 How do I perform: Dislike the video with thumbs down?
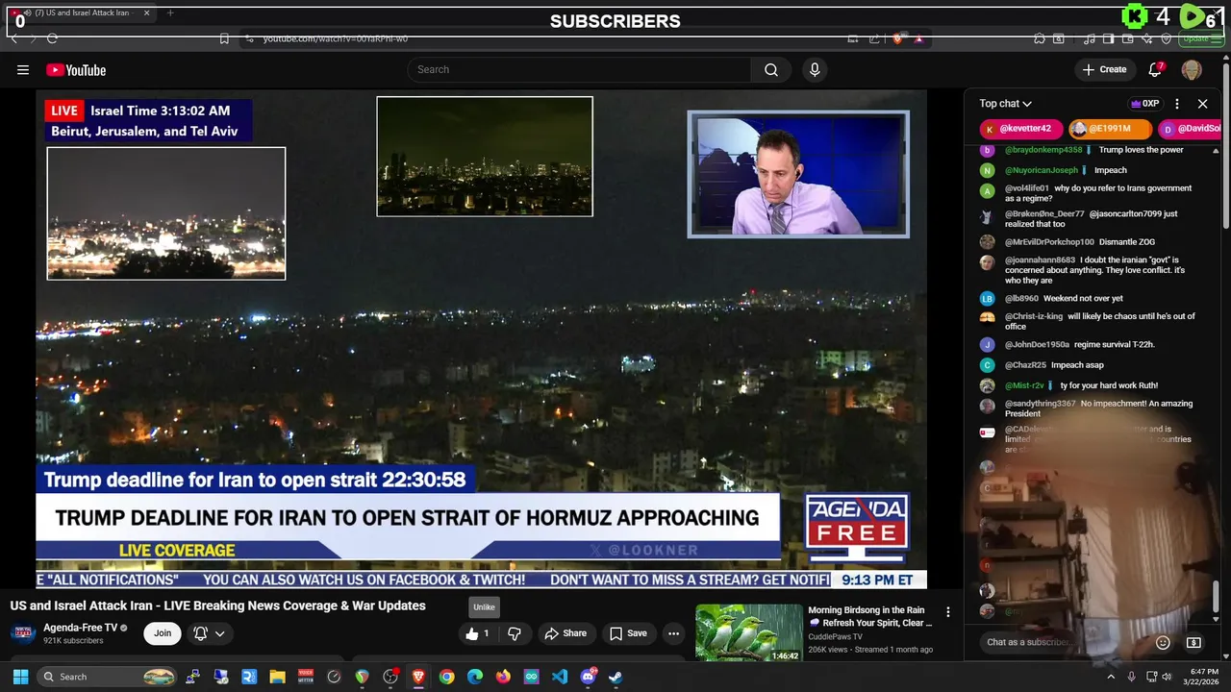point(514,633)
